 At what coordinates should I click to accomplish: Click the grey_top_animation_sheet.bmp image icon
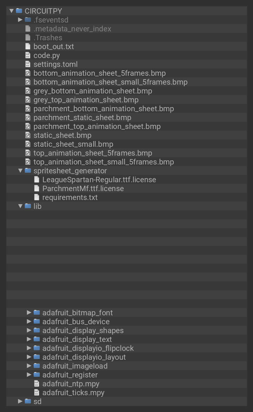coord(28,100)
